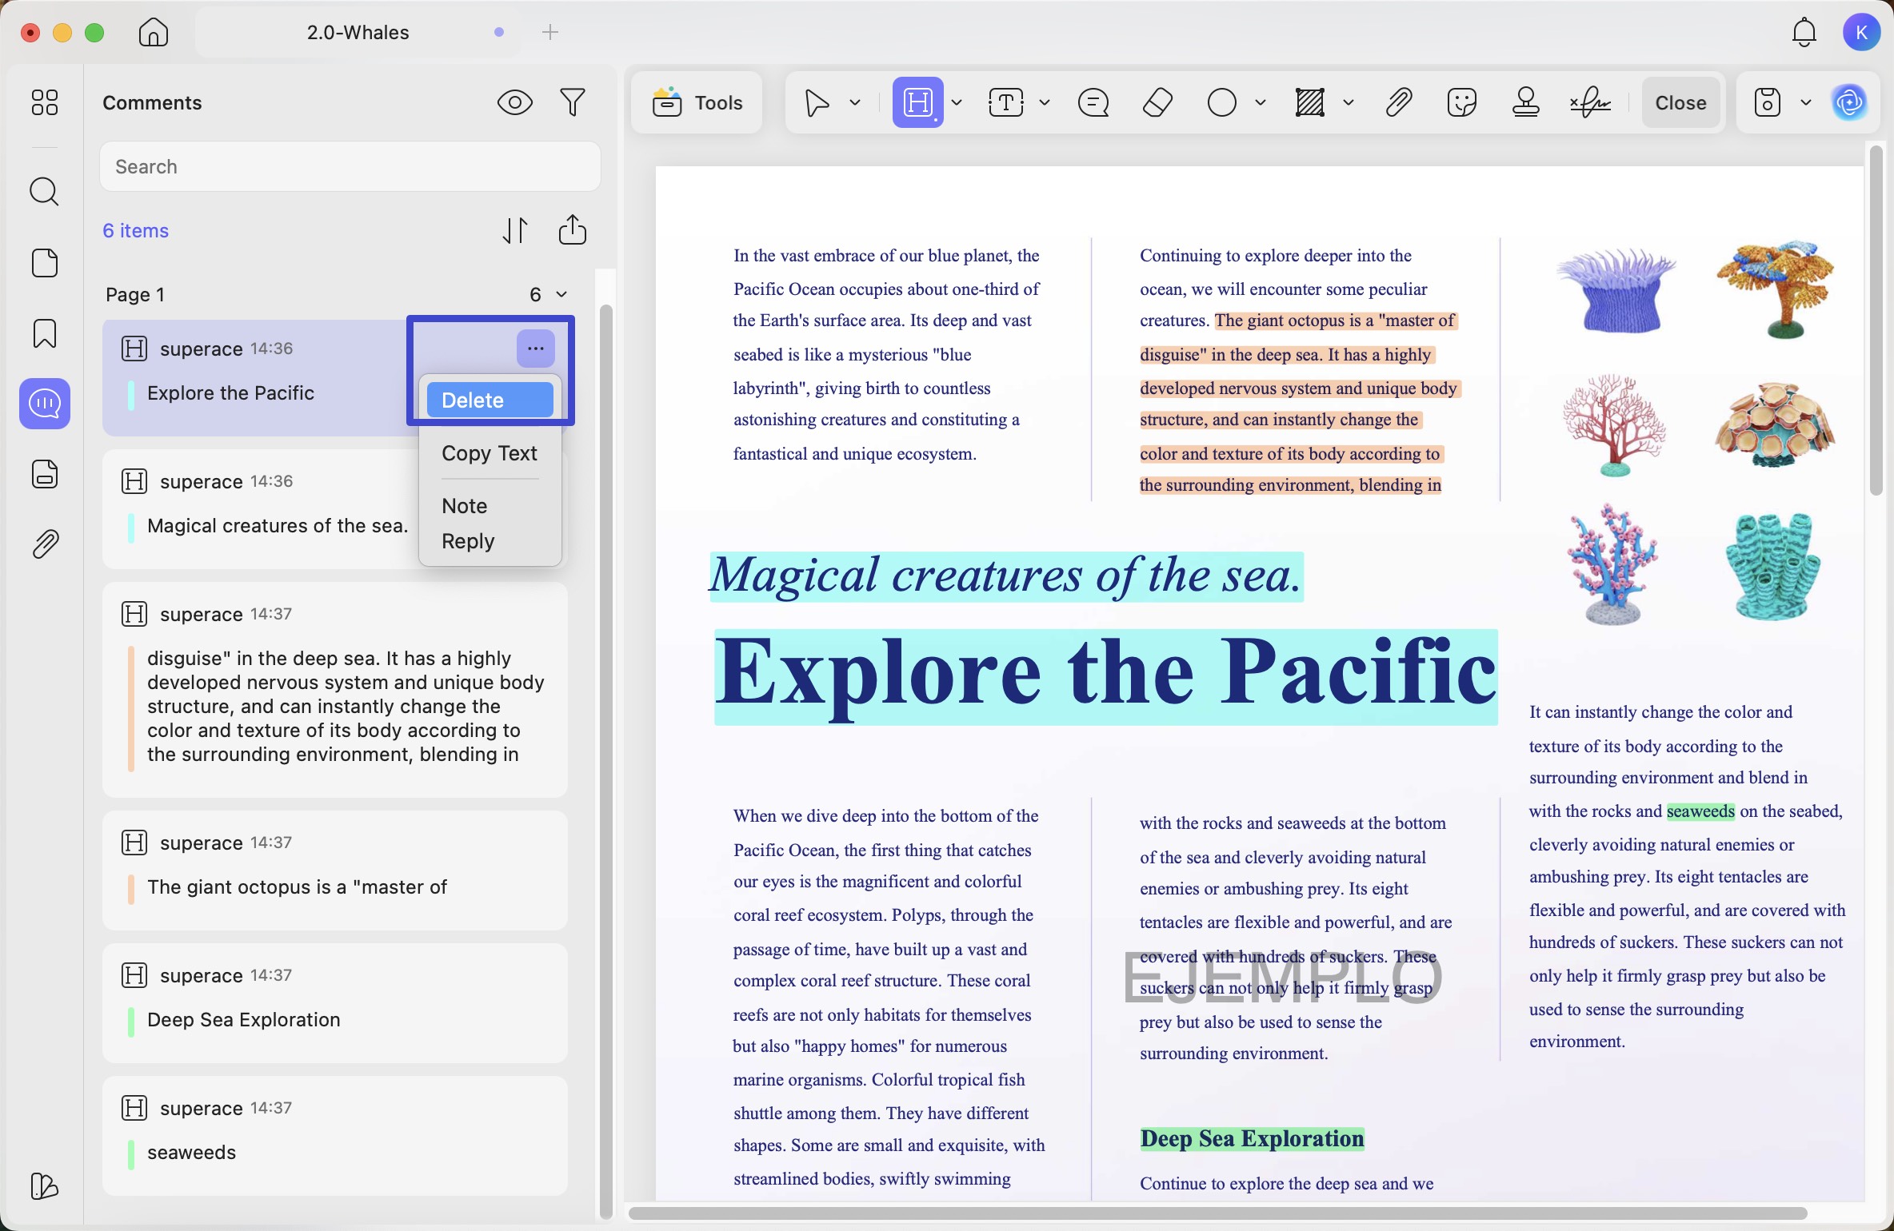Click the green highlighted word seaweeds
This screenshot has width=1894, height=1231.
coord(1700,811)
